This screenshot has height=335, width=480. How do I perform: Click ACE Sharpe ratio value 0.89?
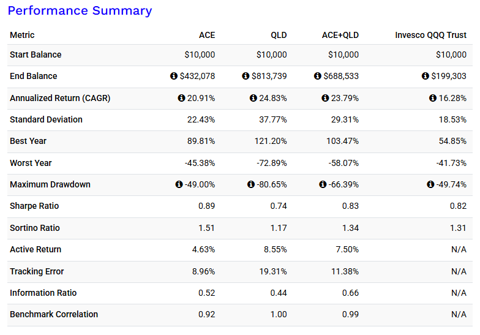coord(207,206)
